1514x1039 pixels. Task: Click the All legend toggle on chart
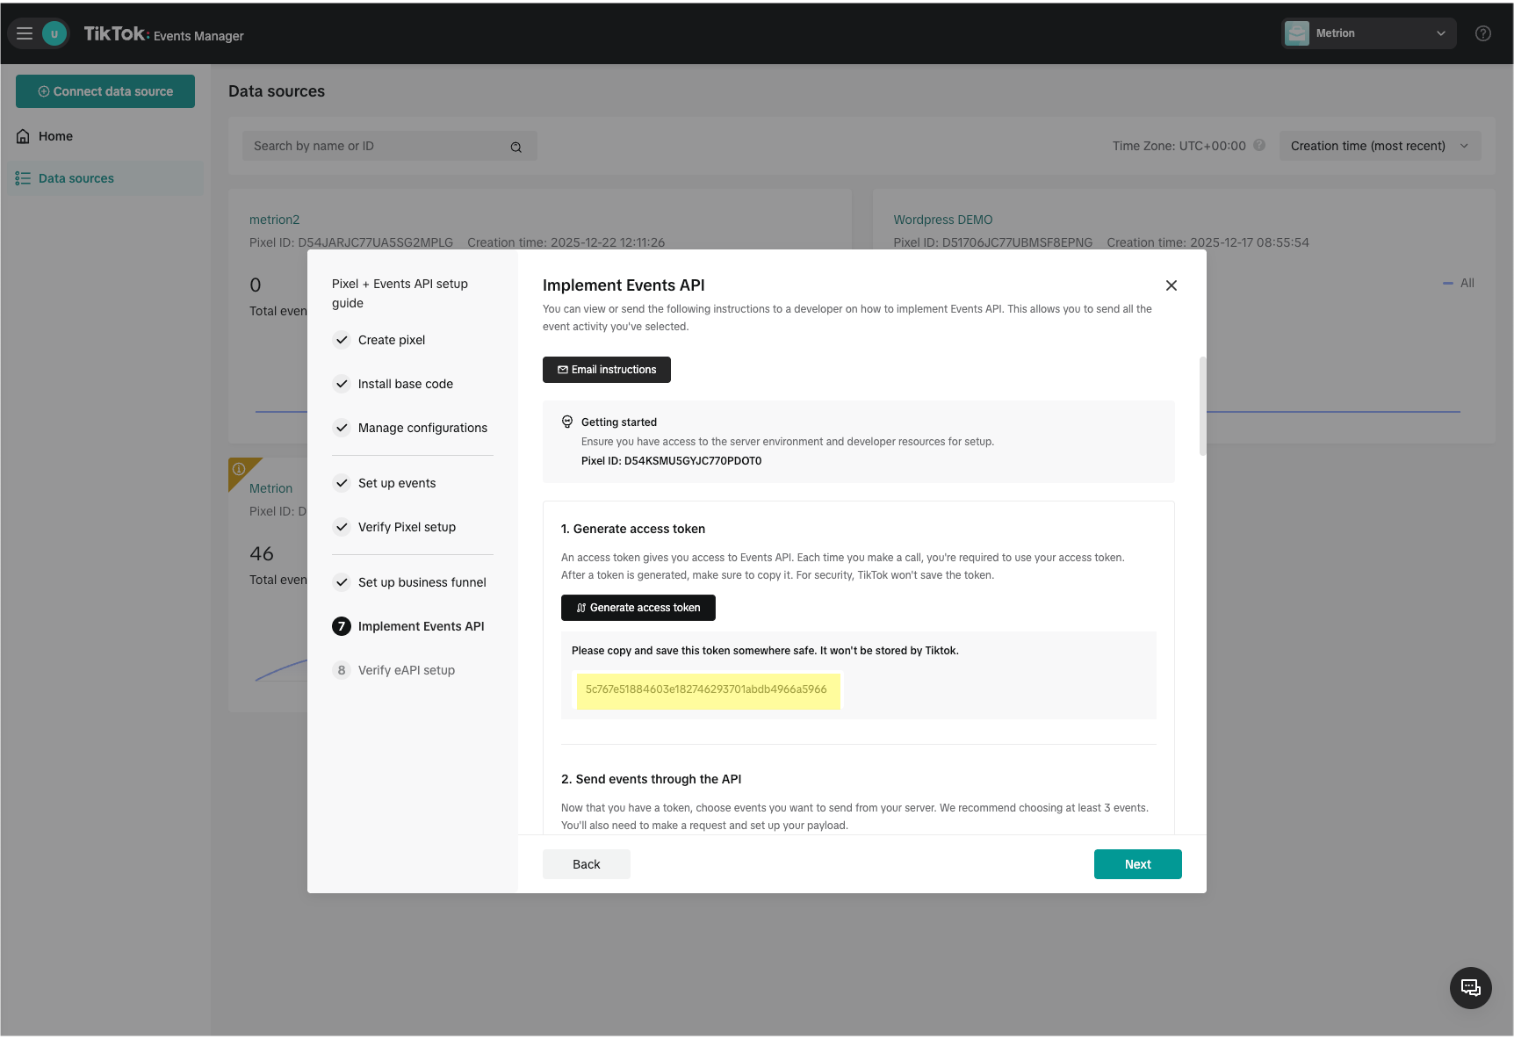[x=1459, y=283]
